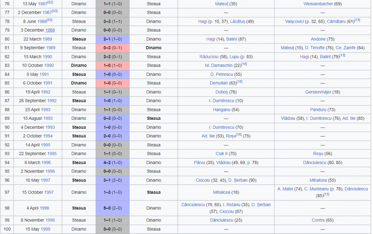Screen dimensions: 373x234
Task: Select the 2–2 (0–1) score cell
Action: tap(113, 57)
